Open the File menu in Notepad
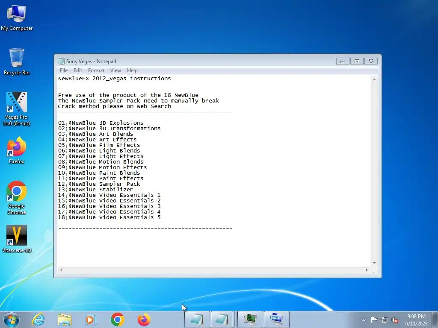Viewport: 438px width, 328px height. pyautogui.click(x=64, y=70)
